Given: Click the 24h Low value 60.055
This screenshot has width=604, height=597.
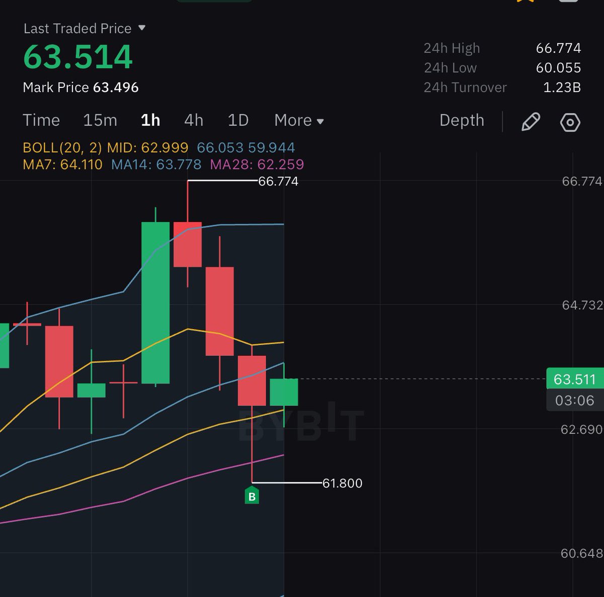Looking at the screenshot, I should 558,68.
